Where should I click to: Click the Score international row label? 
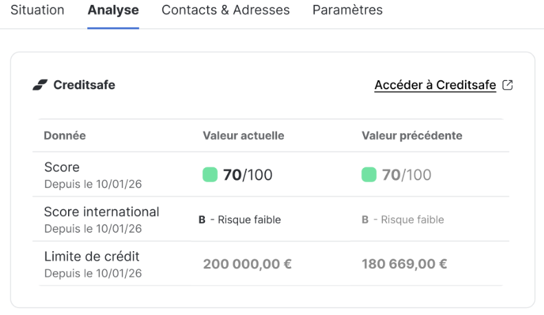tap(101, 212)
